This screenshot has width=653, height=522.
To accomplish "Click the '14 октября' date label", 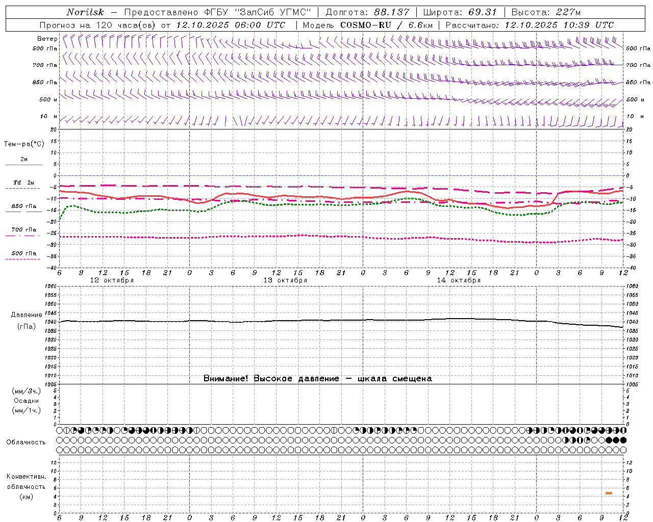I will pyautogui.click(x=459, y=280).
